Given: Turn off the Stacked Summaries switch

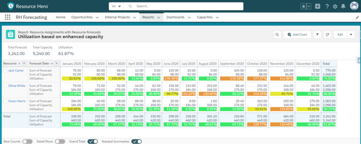Looking at the screenshot, I should (x=137, y=141).
